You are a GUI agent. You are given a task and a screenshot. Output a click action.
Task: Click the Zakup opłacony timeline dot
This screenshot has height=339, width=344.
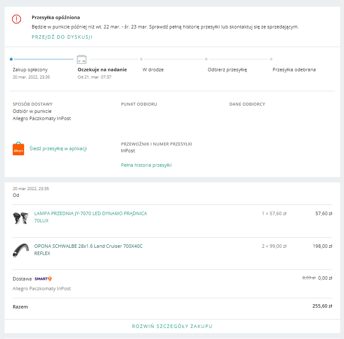tap(11, 59)
